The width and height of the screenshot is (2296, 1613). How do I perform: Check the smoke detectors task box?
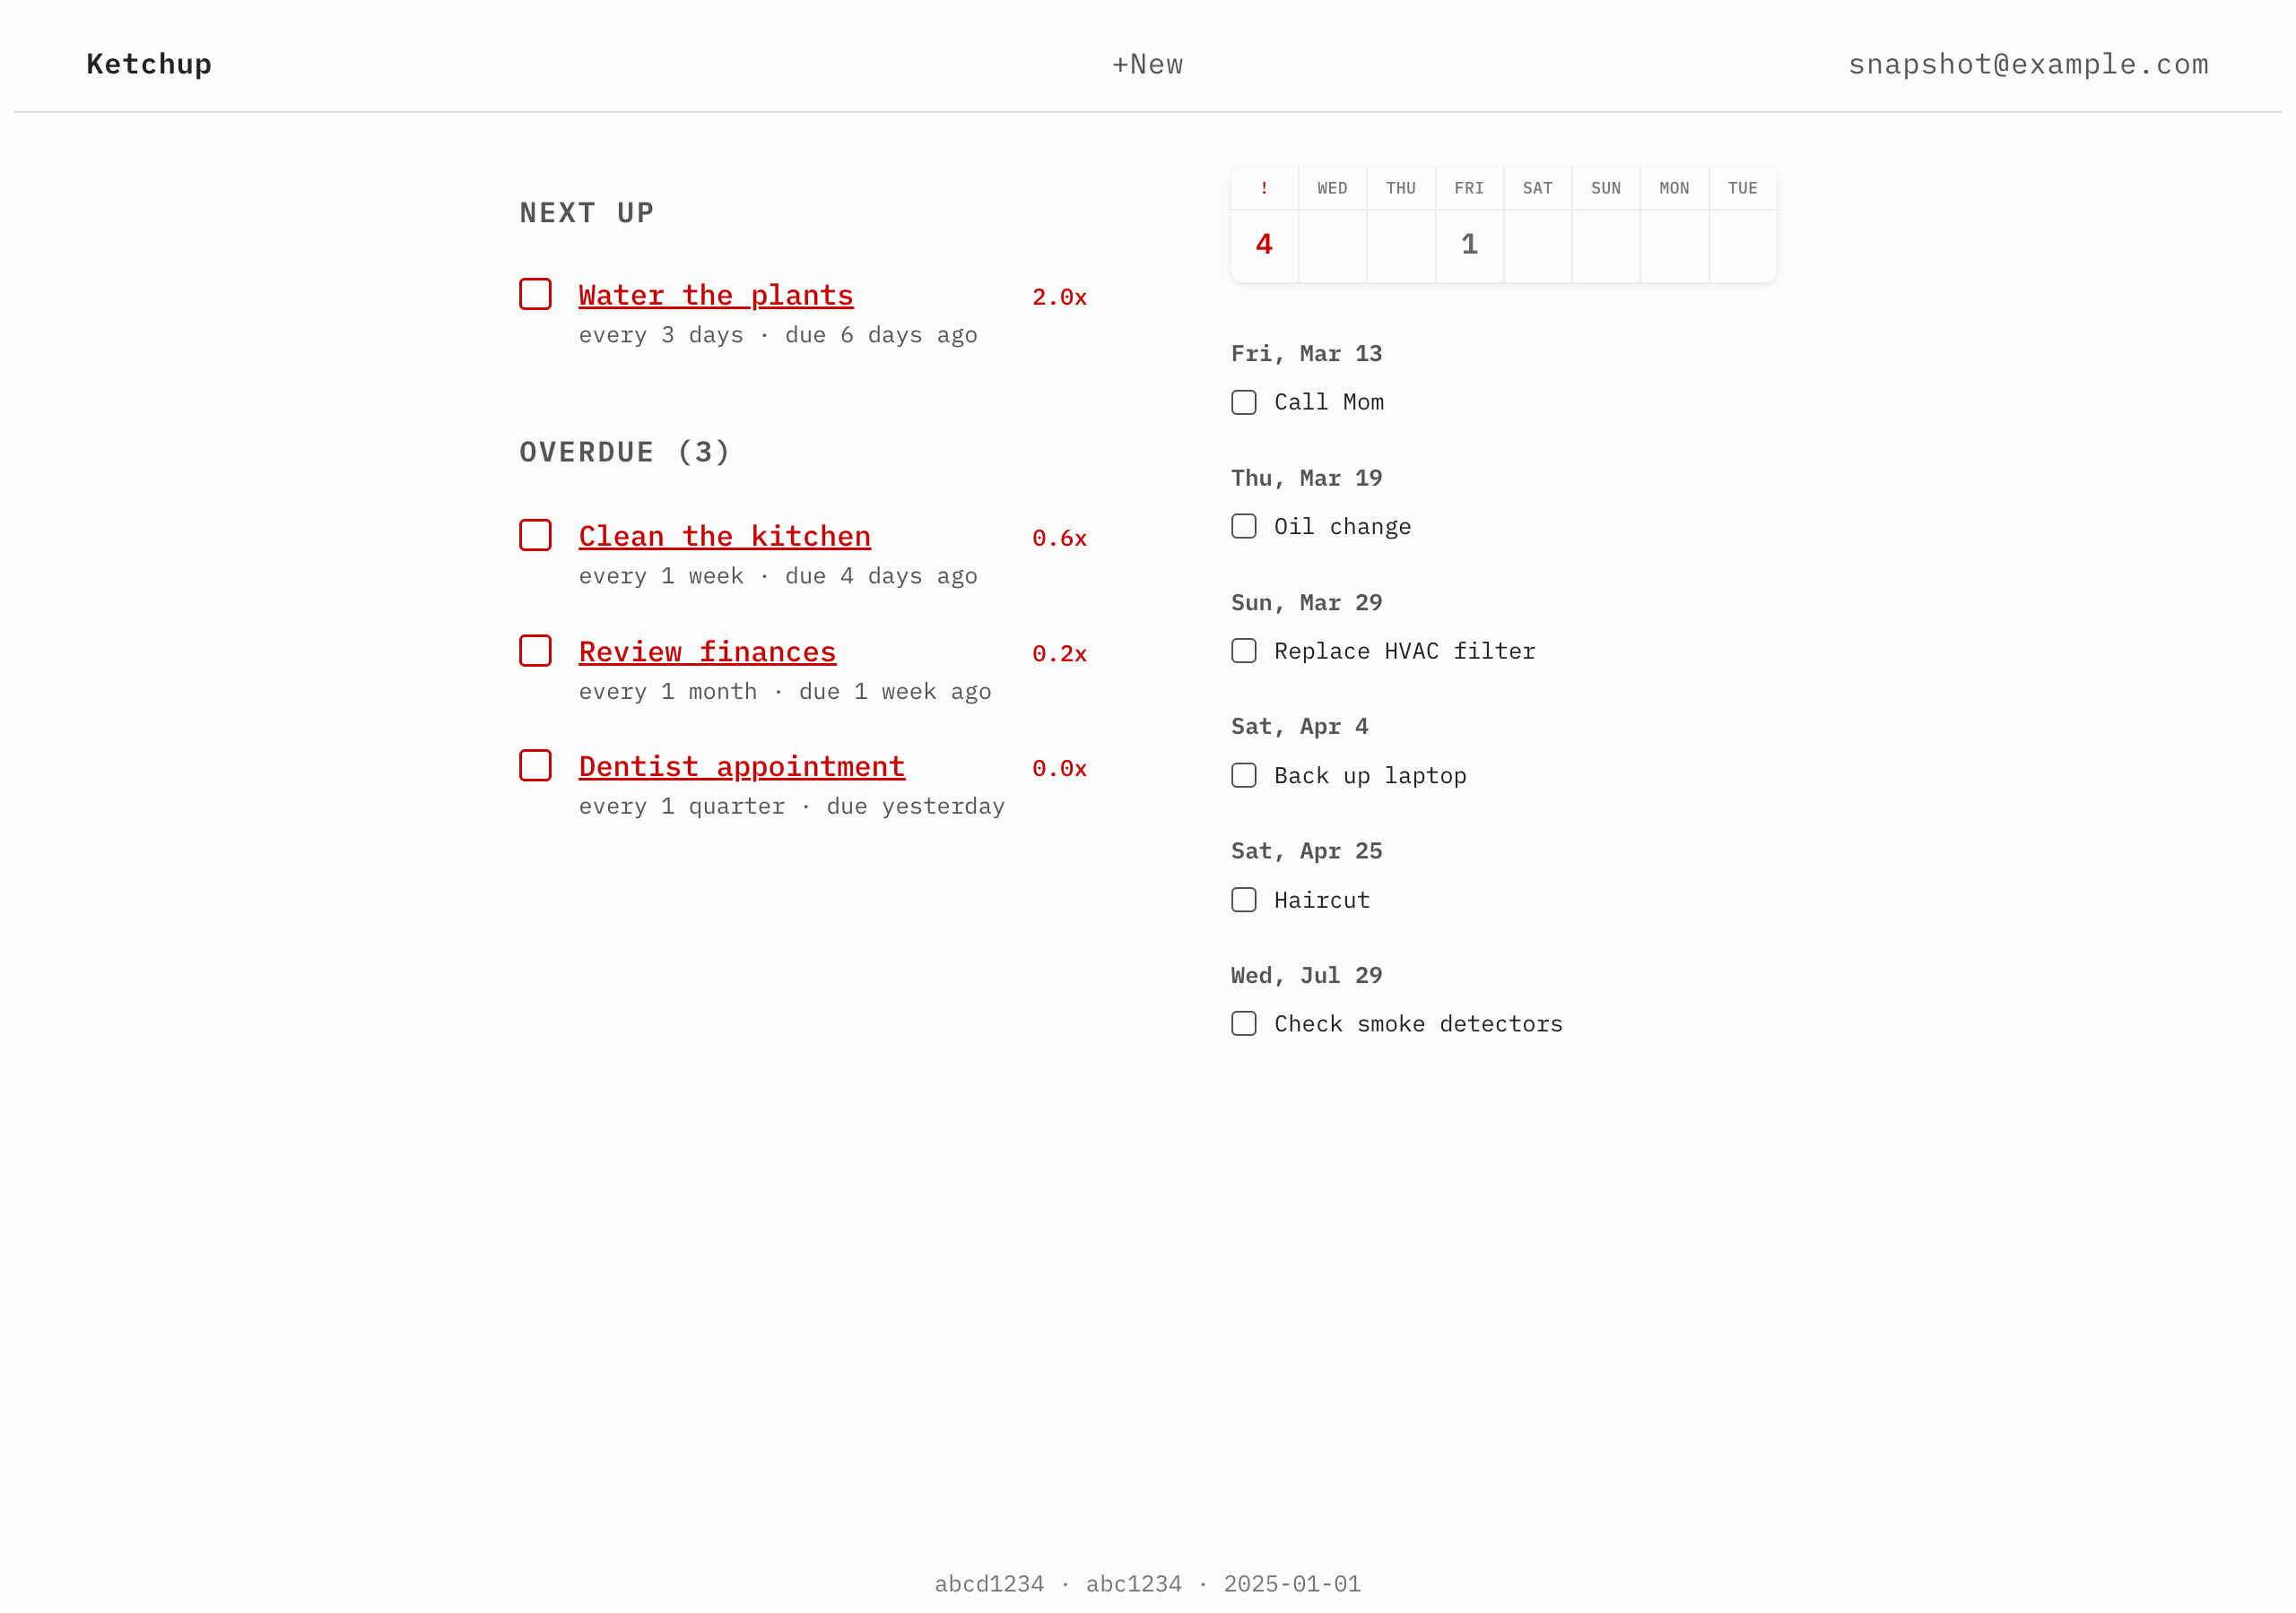pyautogui.click(x=1243, y=1023)
